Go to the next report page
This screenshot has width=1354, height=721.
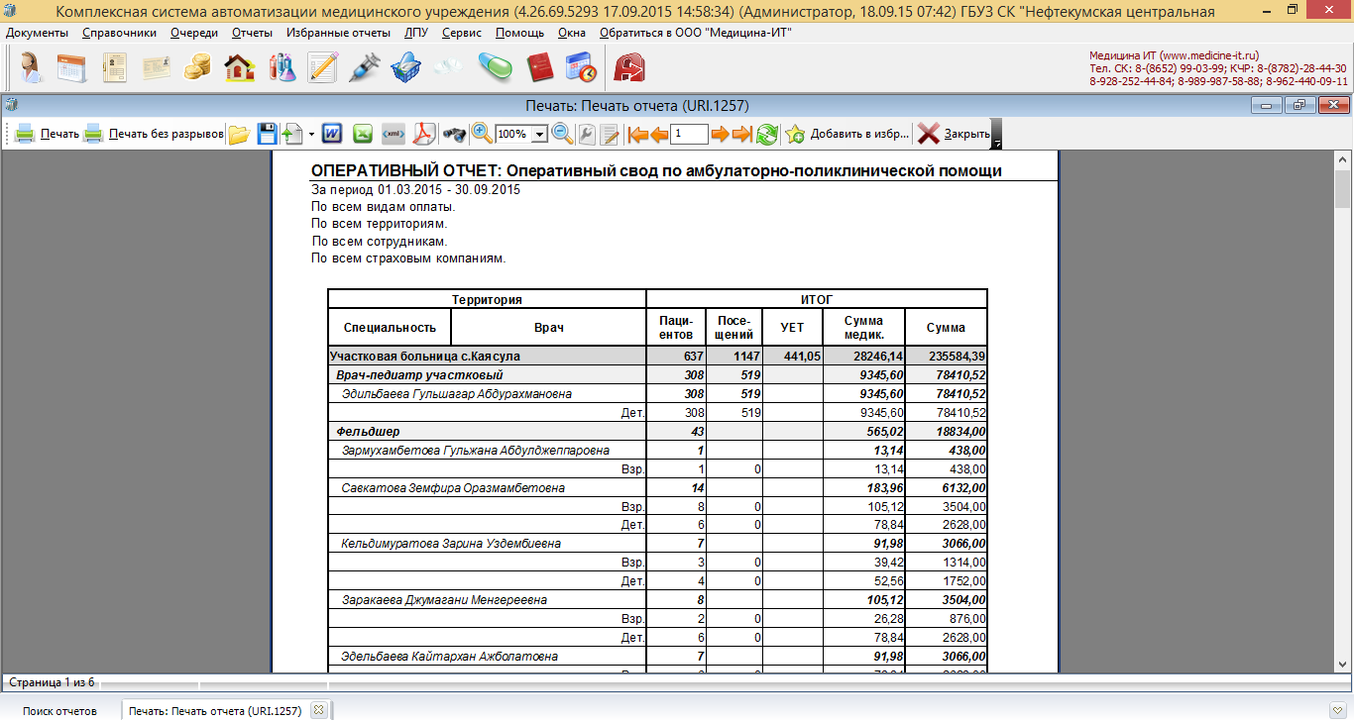coord(721,134)
